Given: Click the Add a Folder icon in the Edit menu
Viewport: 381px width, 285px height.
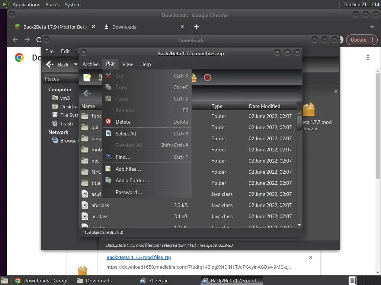Looking at the screenshot, I should point(108,180).
